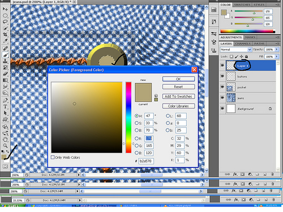Click the hex color code field
The image size is (283, 212).
tap(146, 161)
